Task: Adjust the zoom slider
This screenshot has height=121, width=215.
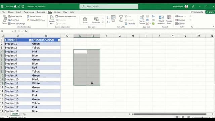Action: 202,117
